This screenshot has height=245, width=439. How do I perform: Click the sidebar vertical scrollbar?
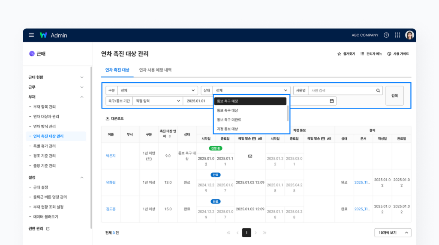click(x=91, y=148)
